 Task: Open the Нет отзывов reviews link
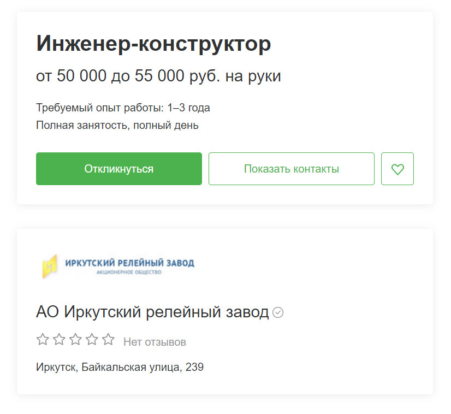pyautogui.click(x=155, y=342)
